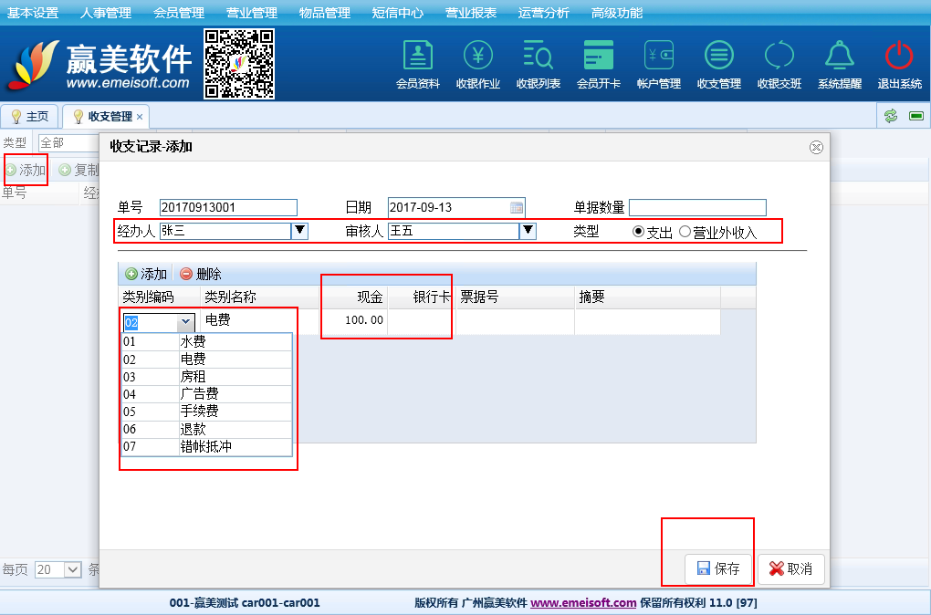Image resolution: width=931 pixels, height=615 pixels.
Task: Open the 收银列表 cashier list icon
Action: [x=539, y=57]
